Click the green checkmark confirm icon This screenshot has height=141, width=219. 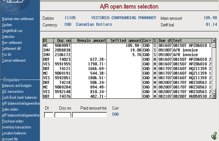coord(214,135)
